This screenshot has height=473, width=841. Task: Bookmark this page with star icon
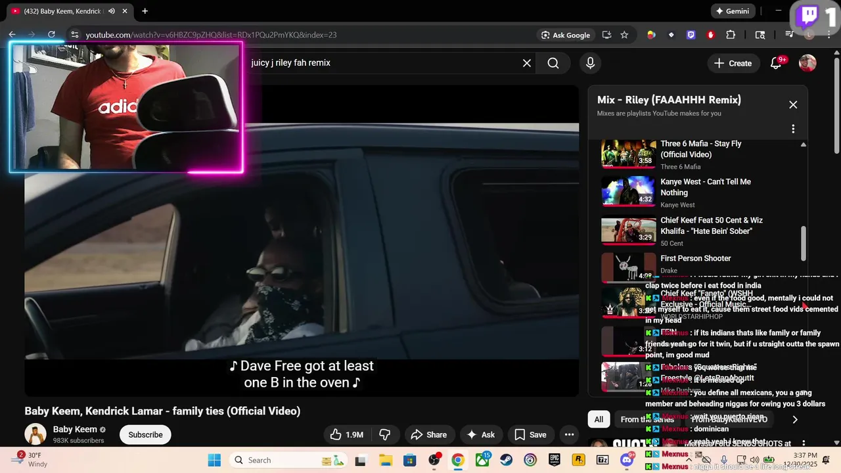click(624, 35)
